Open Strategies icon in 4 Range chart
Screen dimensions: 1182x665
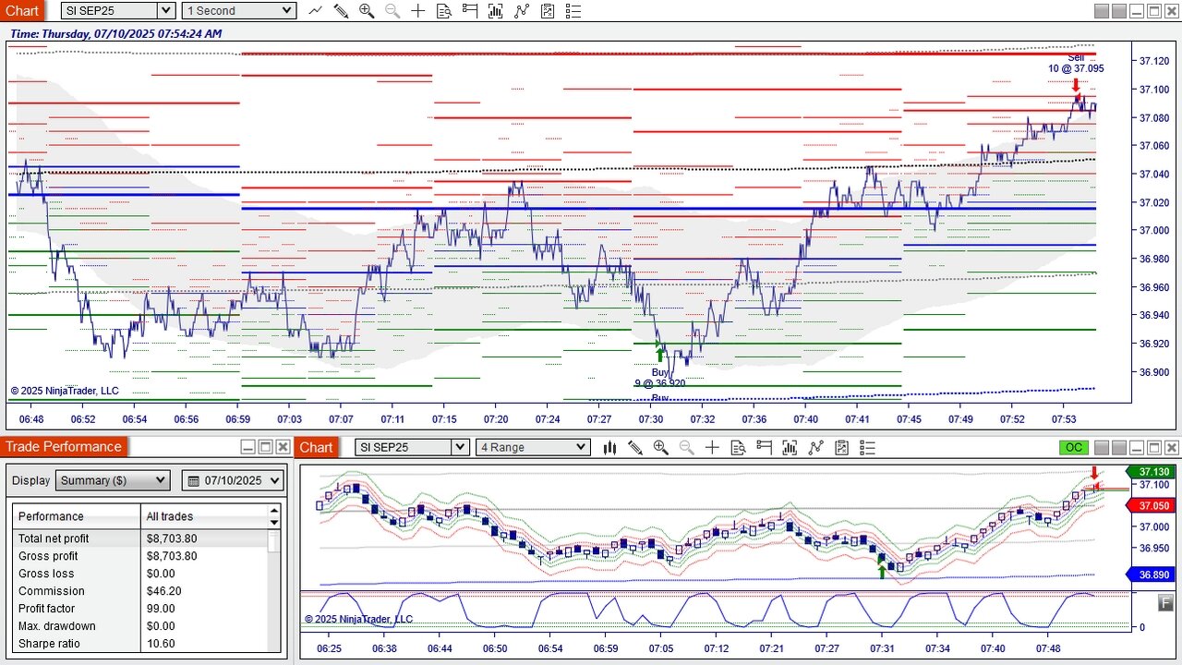(841, 447)
